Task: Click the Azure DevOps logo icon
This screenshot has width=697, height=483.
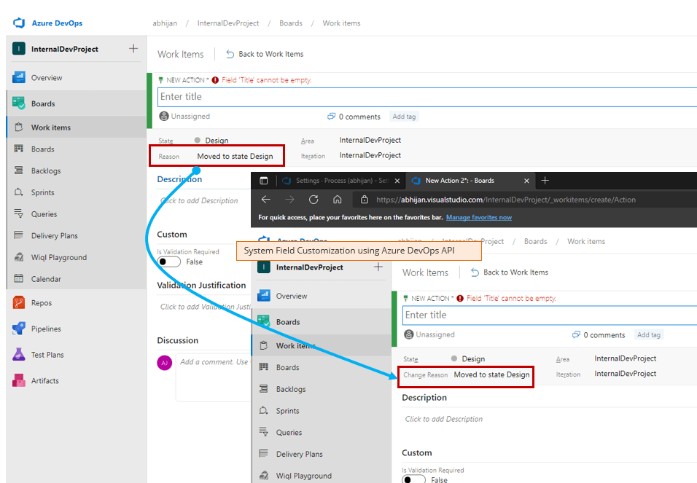Action: tap(19, 23)
